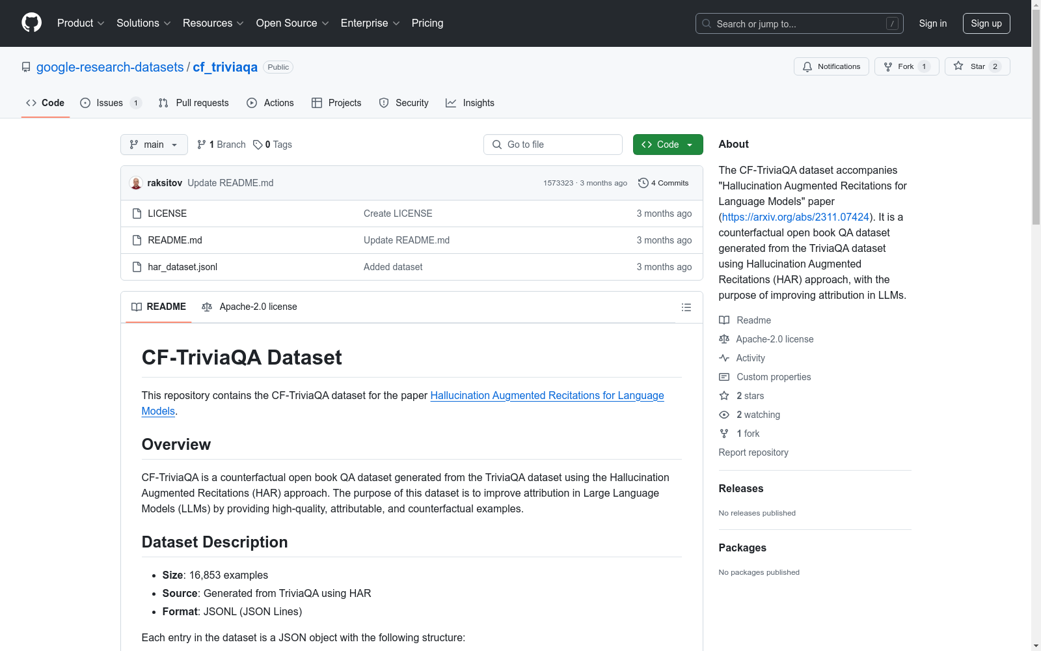
Task: Open the Security tab
Action: coord(403,103)
